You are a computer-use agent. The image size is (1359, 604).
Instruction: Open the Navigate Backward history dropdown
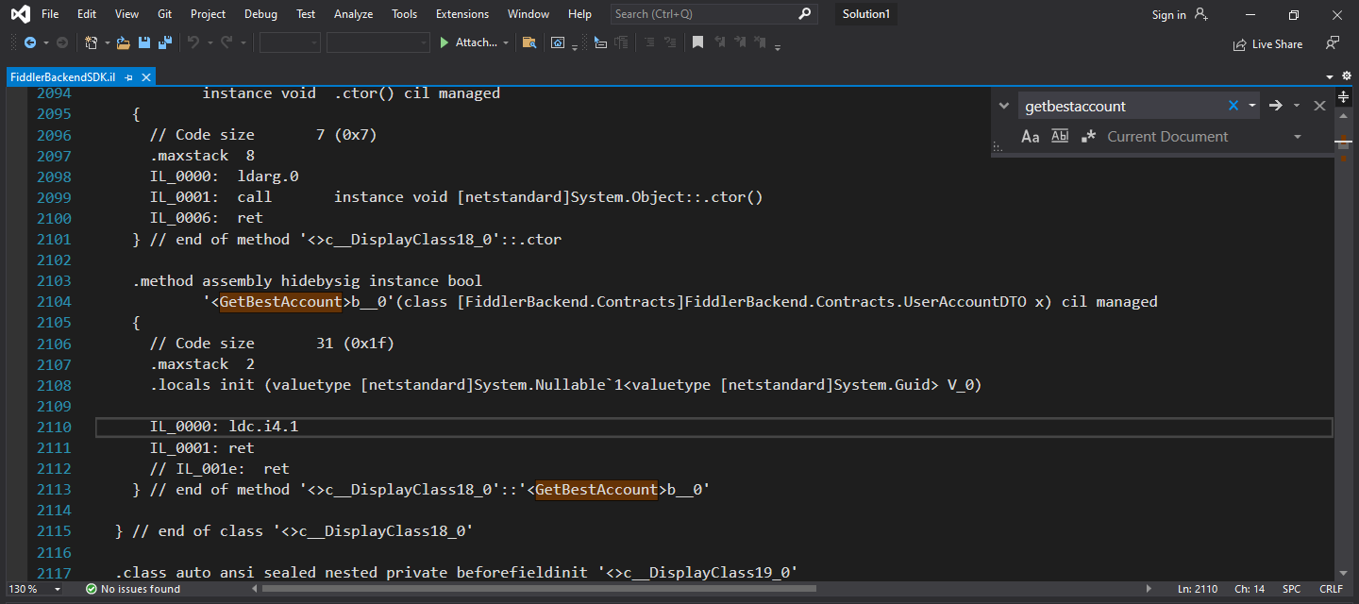click(x=45, y=43)
